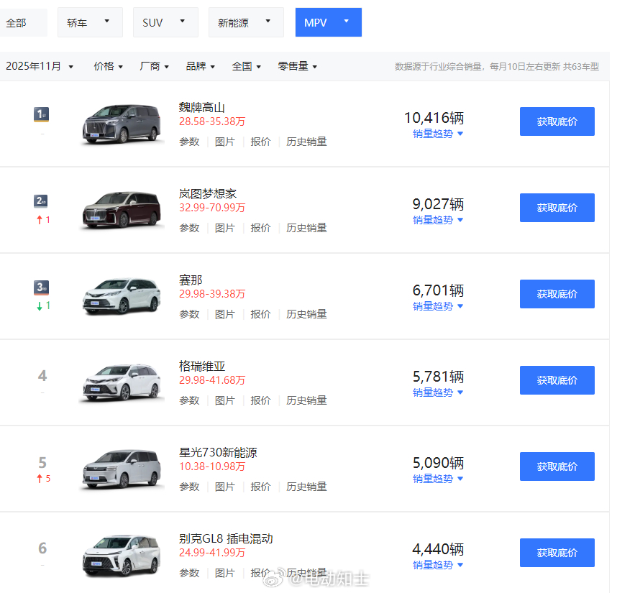Viewport: 635px width, 593px height.
Task: Open the 品牌 filter dropdown
Action: 200,66
